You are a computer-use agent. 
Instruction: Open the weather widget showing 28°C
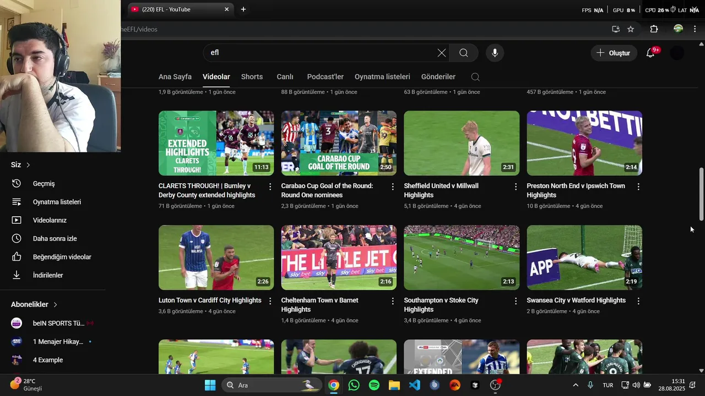tap(26, 385)
